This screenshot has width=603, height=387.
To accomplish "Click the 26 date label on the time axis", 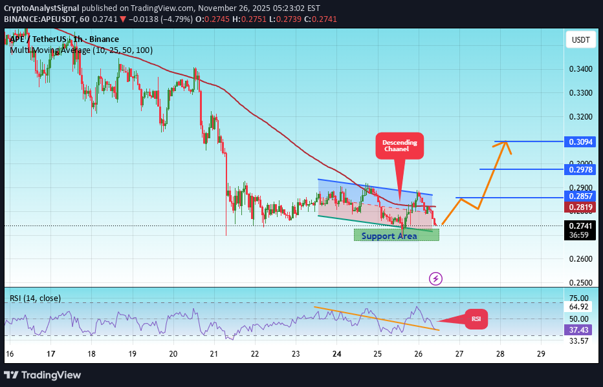I will pos(418,354).
